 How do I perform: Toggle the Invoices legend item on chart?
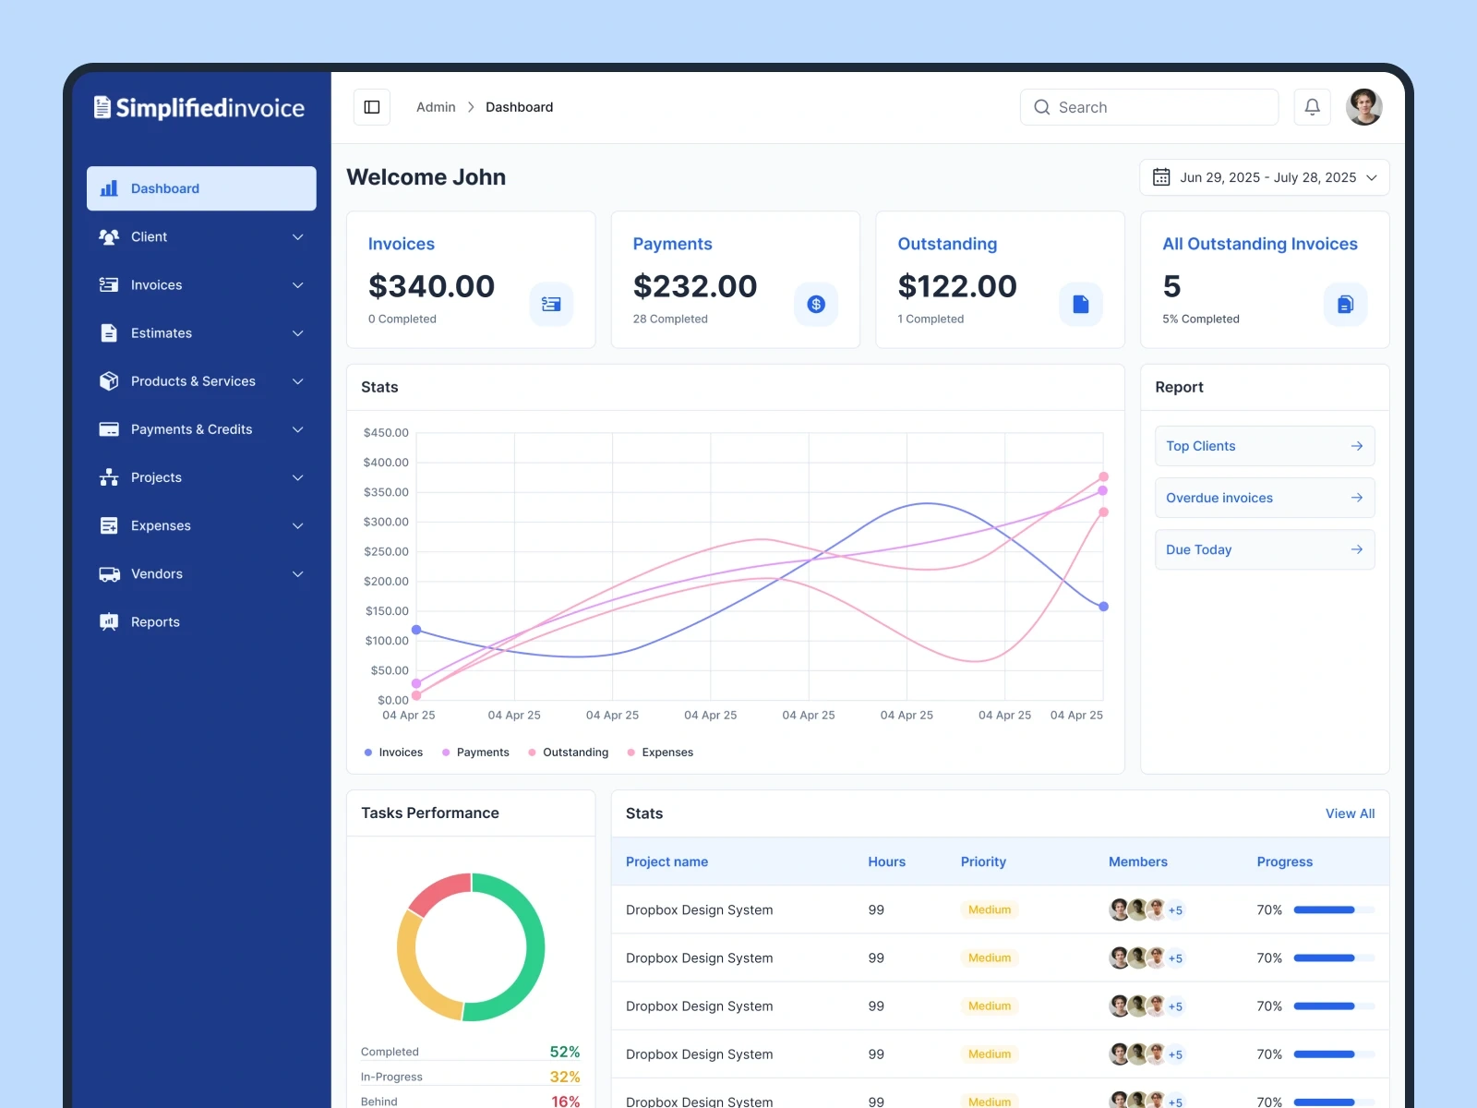point(393,753)
